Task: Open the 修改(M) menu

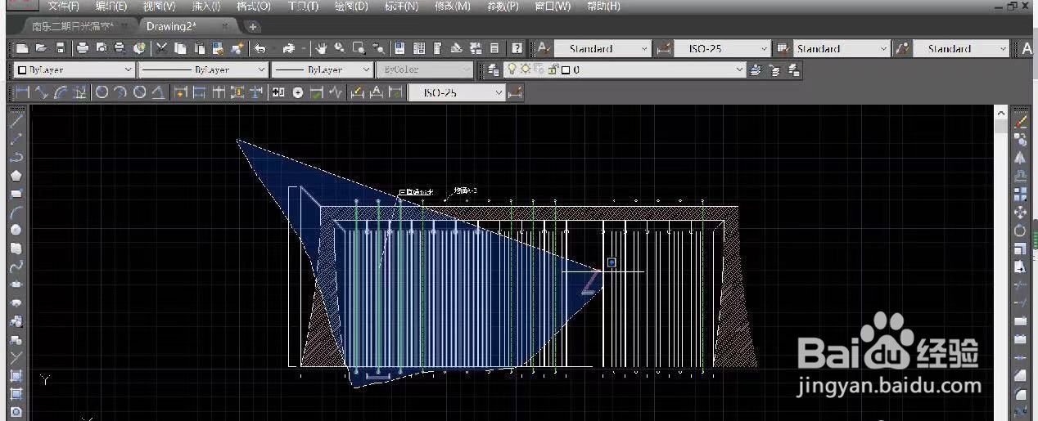Action: (x=452, y=6)
